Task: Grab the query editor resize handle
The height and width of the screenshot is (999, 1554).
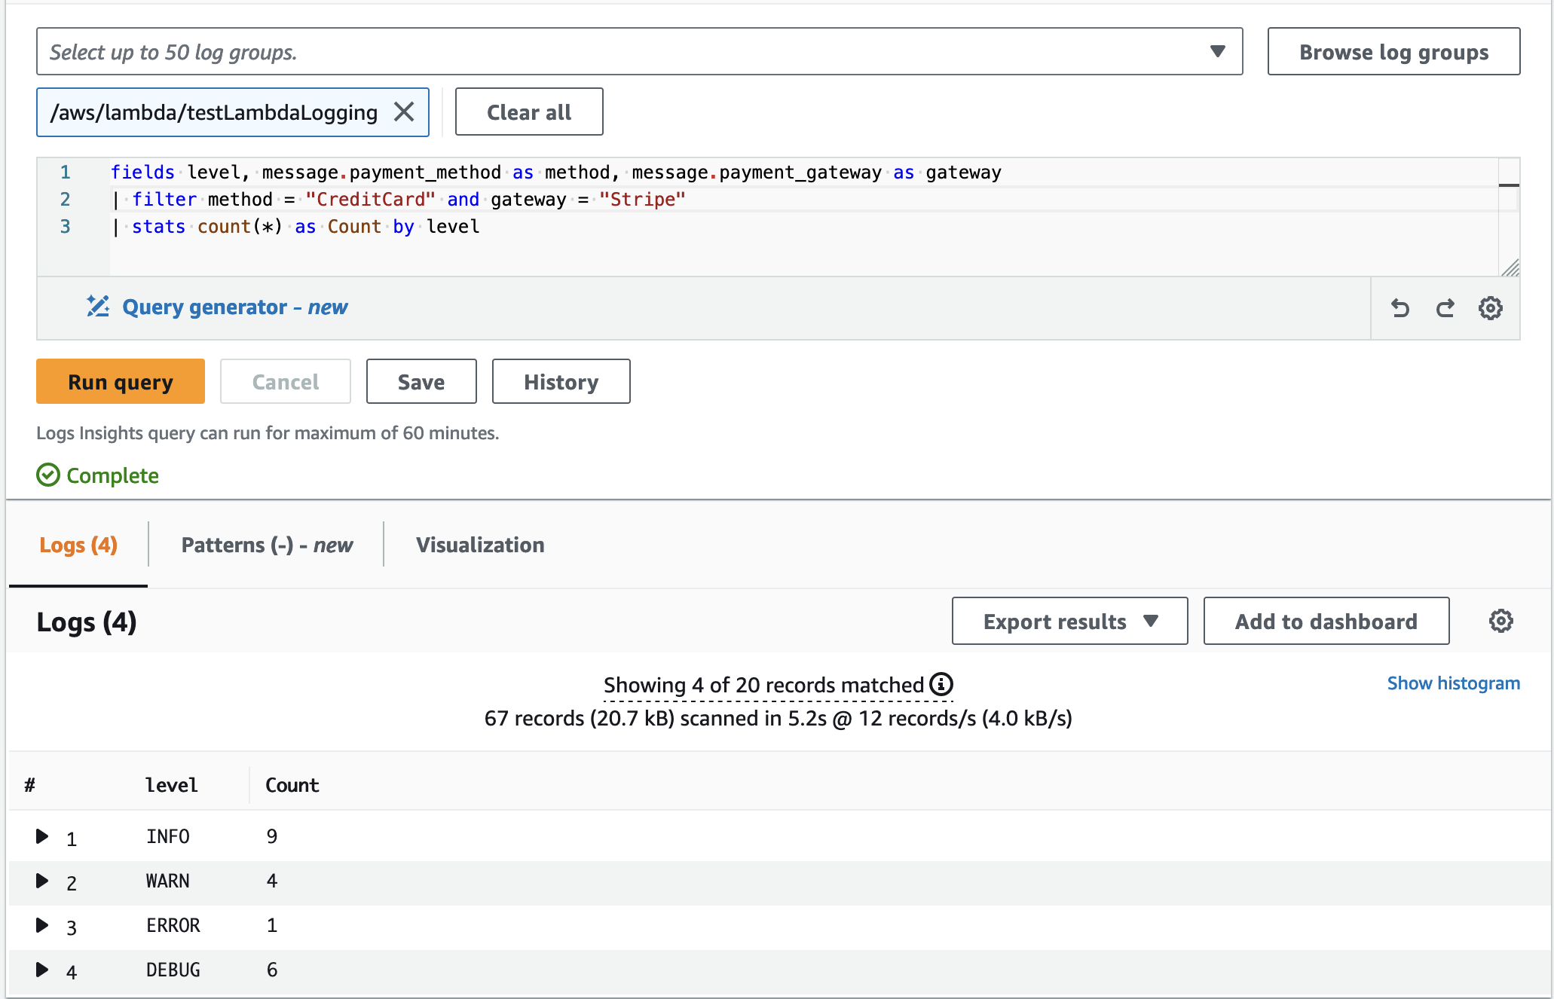Action: click(1510, 267)
